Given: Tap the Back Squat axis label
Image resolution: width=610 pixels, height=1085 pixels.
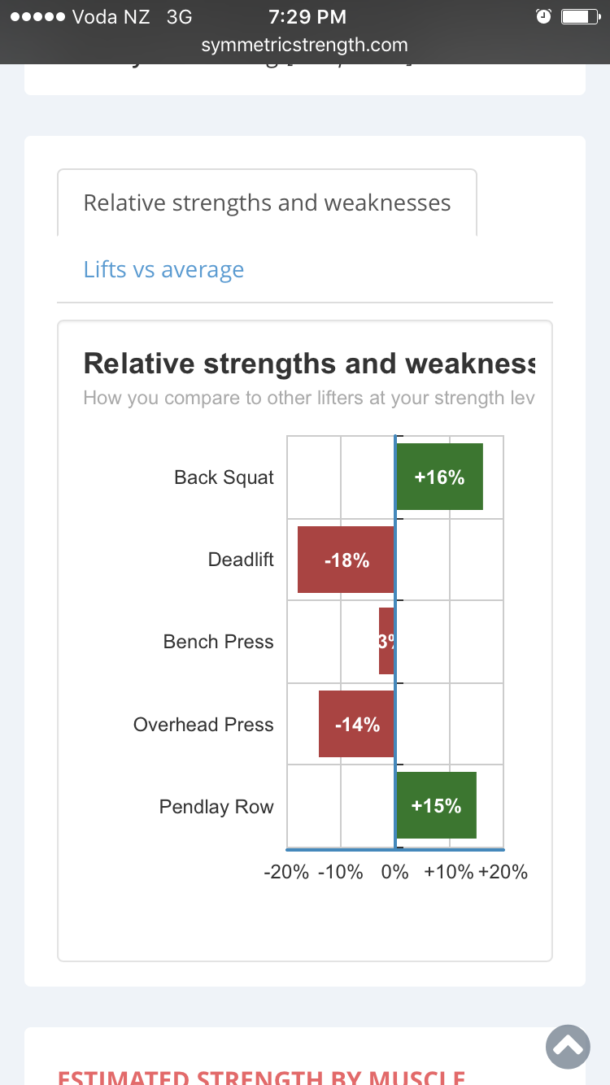Looking at the screenshot, I should 224,477.
